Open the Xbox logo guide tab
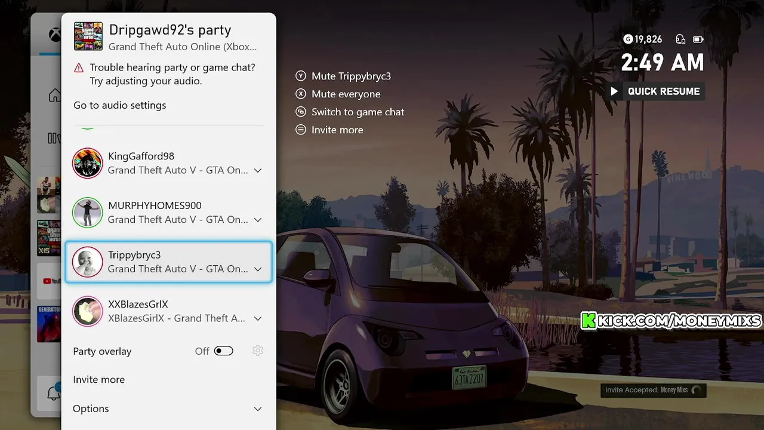 click(54, 36)
